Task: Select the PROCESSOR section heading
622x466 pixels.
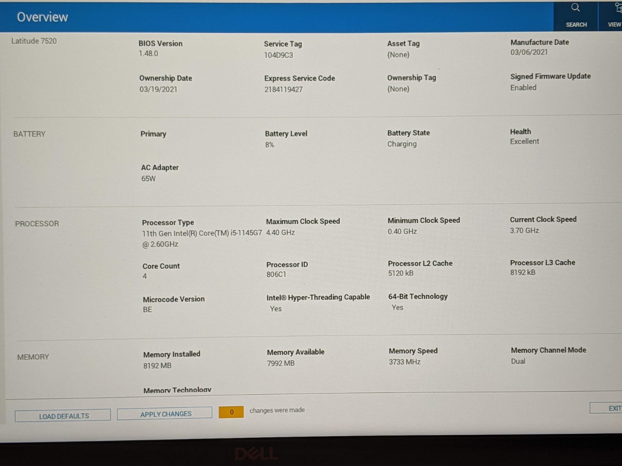Action: click(37, 224)
